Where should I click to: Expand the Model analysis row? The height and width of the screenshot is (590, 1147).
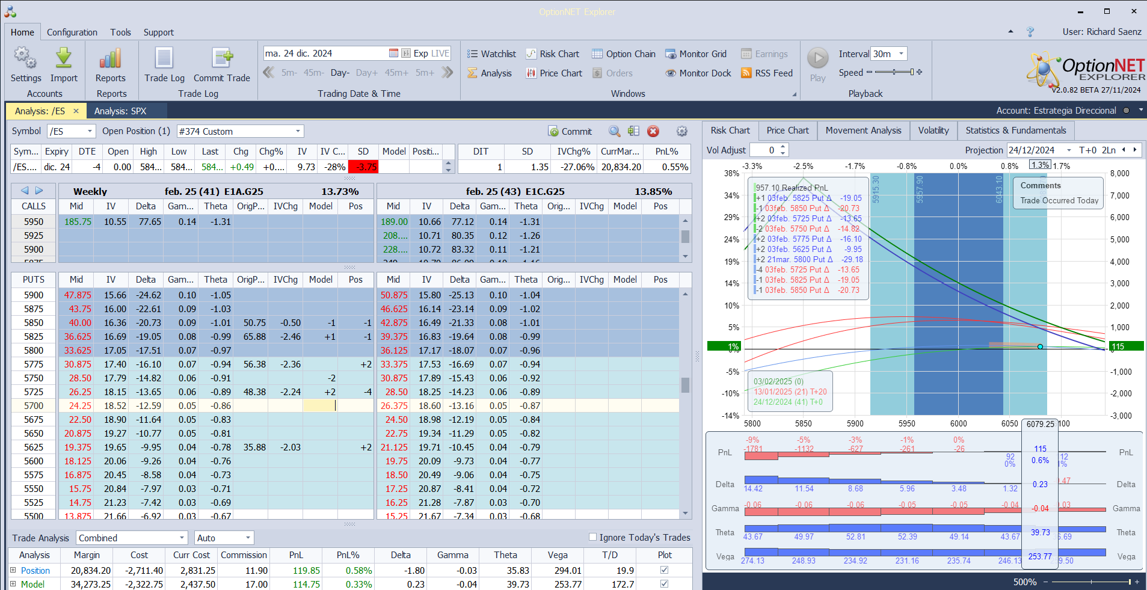click(13, 583)
